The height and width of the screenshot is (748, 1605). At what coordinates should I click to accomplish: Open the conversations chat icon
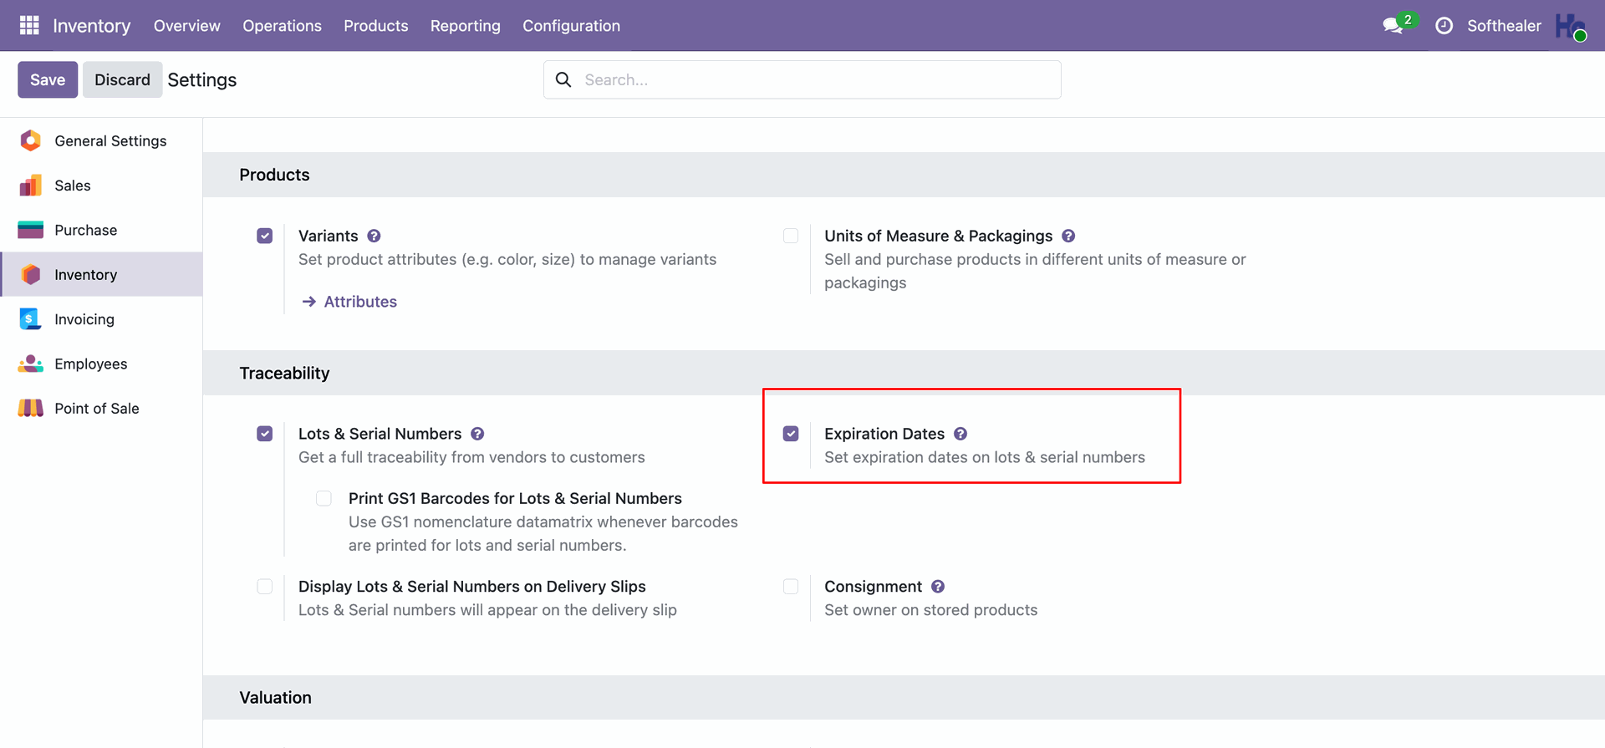click(1393, 26)
